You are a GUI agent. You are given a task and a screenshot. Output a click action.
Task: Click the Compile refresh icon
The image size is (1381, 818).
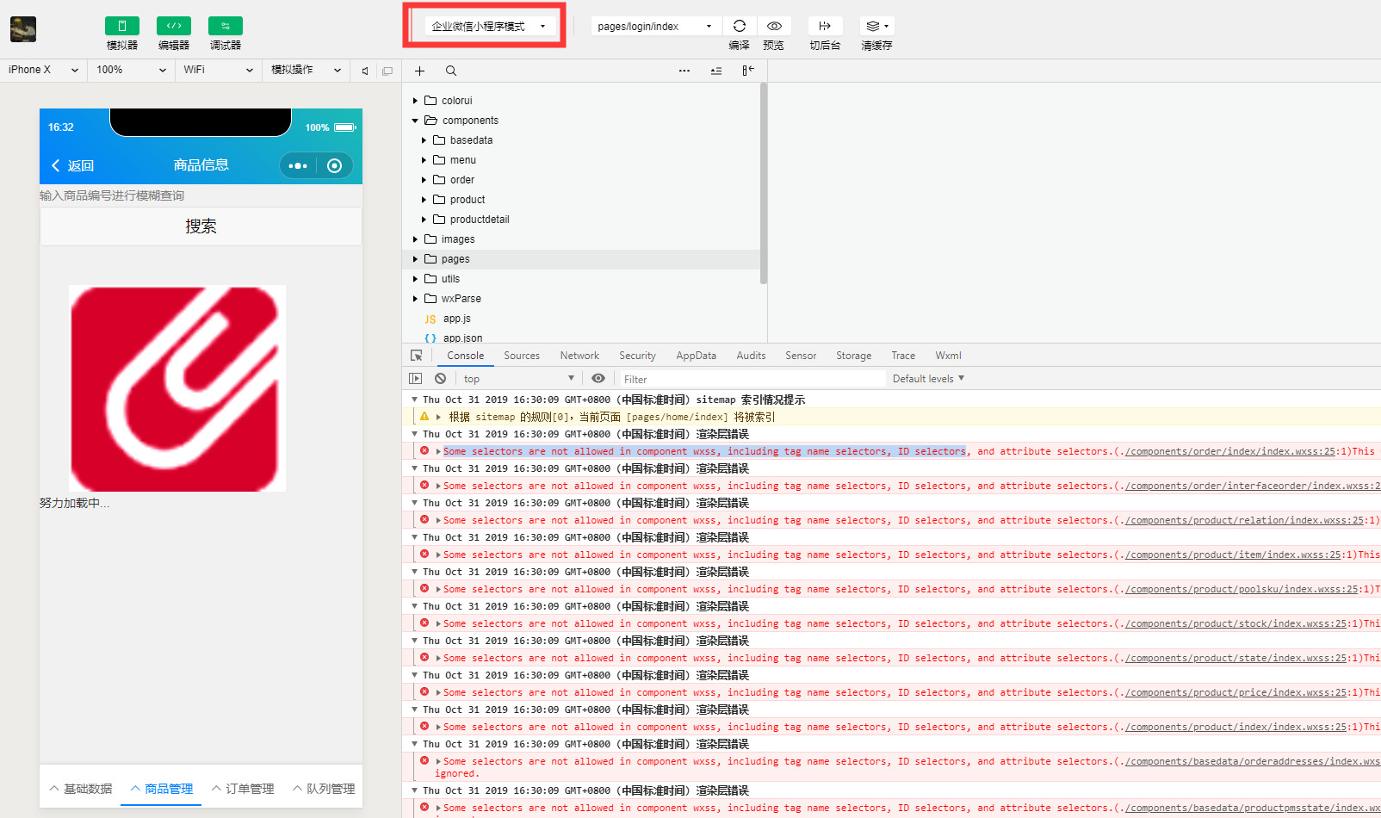coord(739,26)
